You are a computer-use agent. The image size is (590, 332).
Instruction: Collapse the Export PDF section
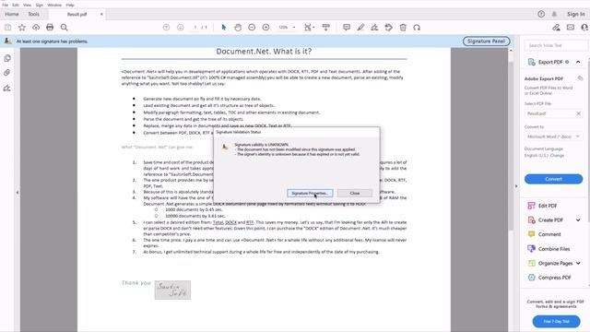tap(578, 62)
